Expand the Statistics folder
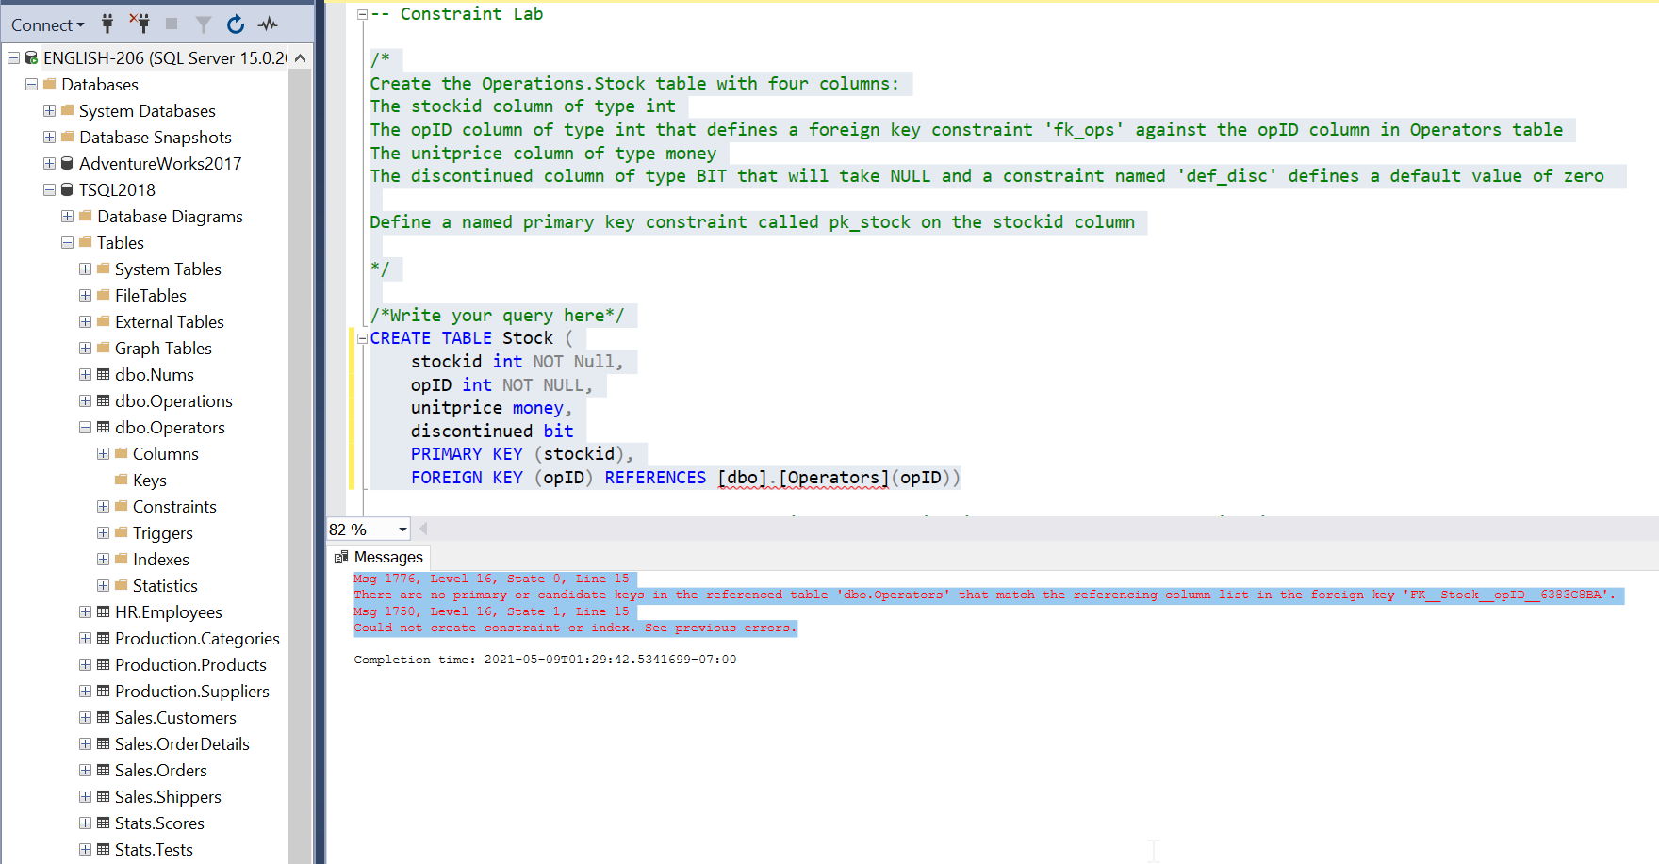The height and width of the screenshot is (864, 1659). coord(103,586)
